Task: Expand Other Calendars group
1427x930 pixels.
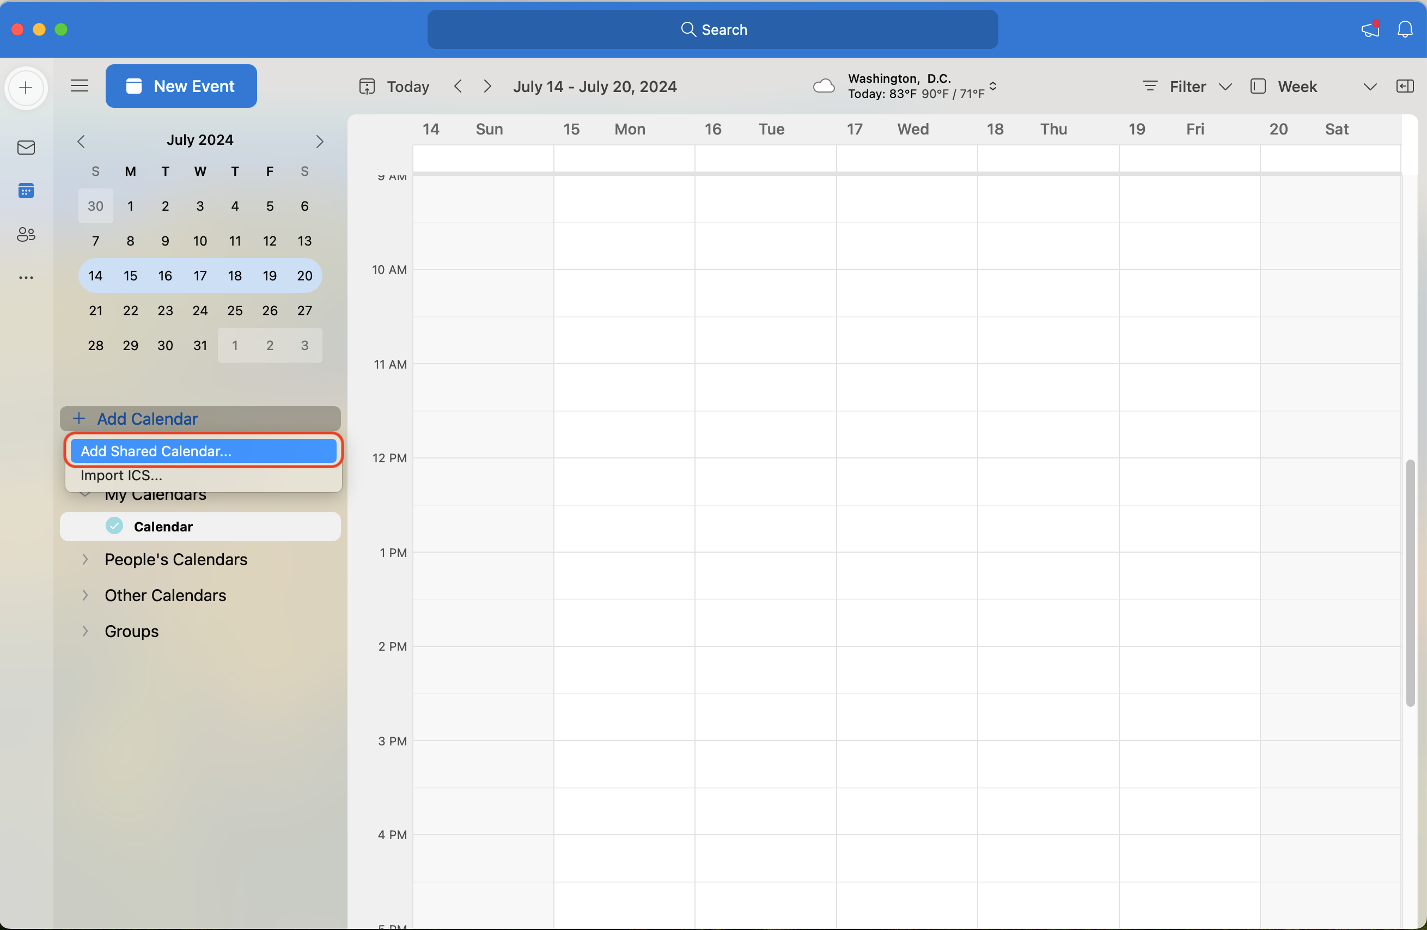Action: coord(85,595)
